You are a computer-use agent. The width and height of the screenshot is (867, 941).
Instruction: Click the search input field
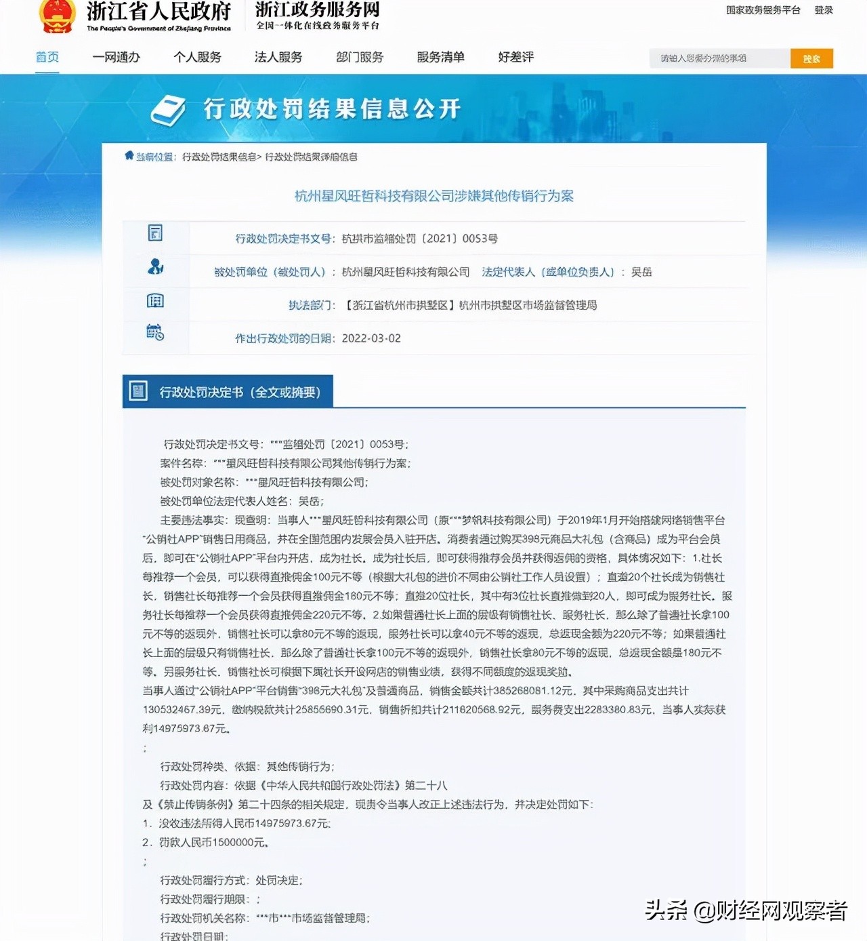(720, 58)
